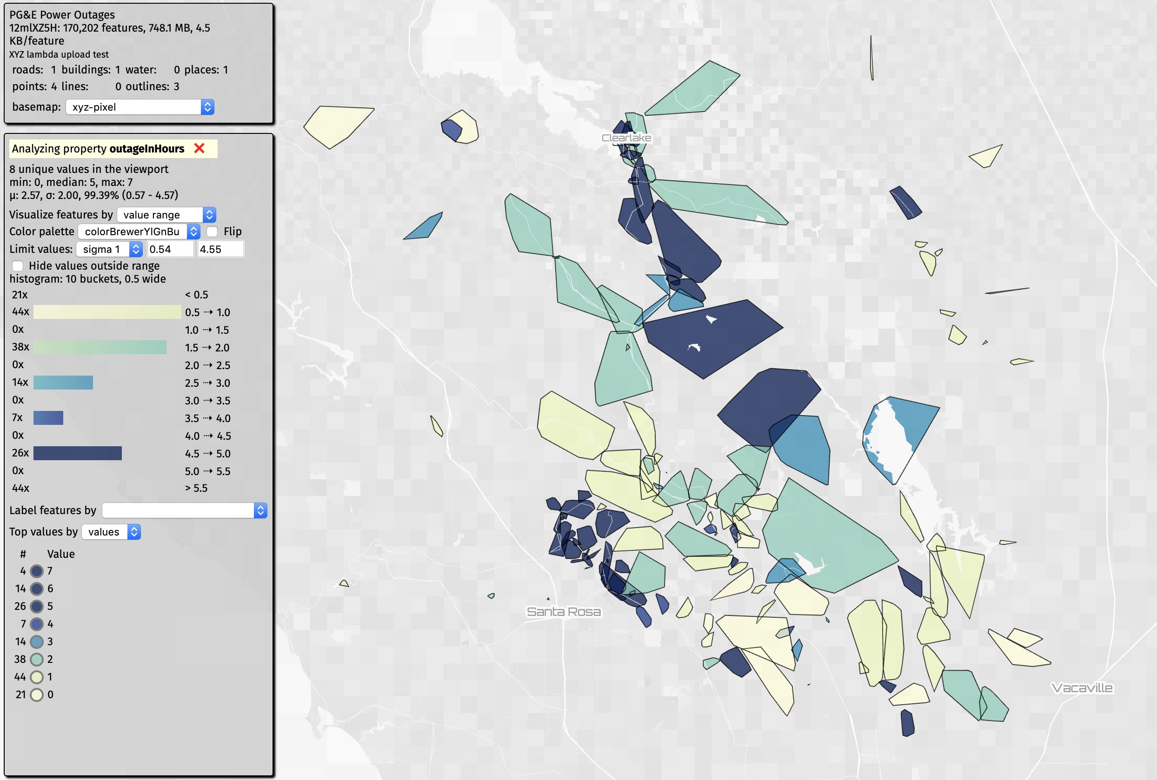Click the color circle for value 7

(x=36, y=571)
